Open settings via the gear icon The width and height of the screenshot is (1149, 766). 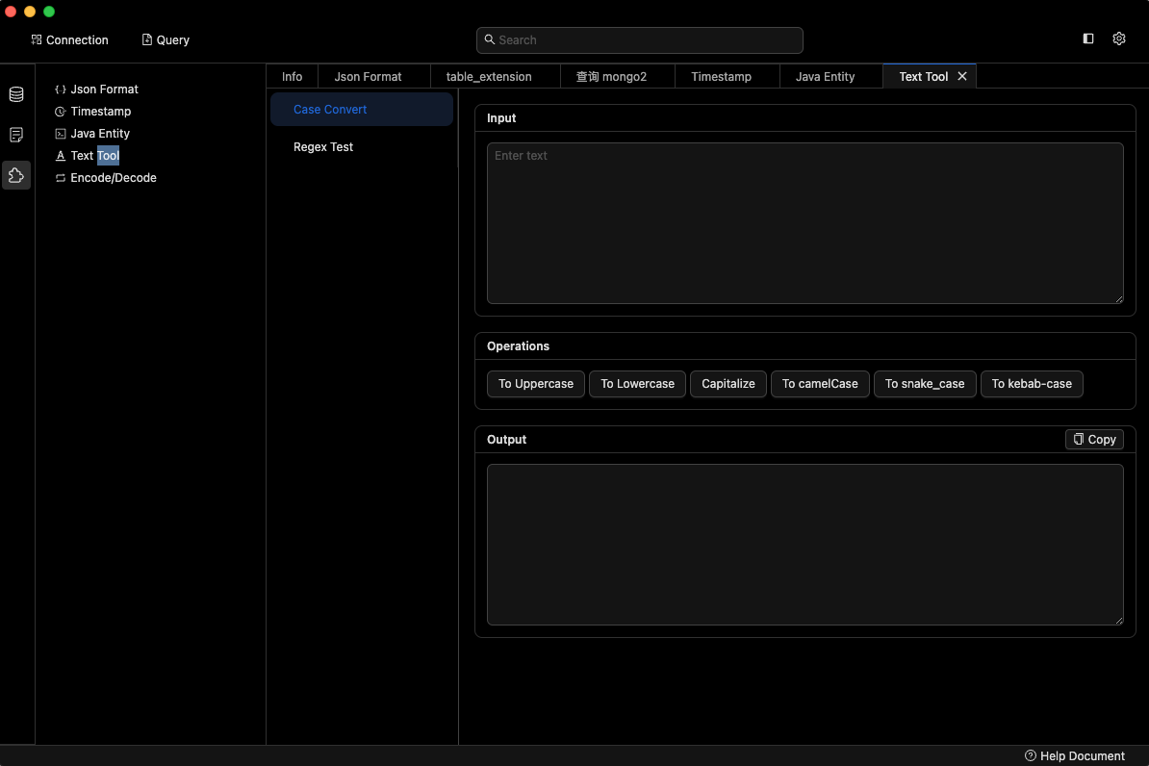pos(1119,39)
